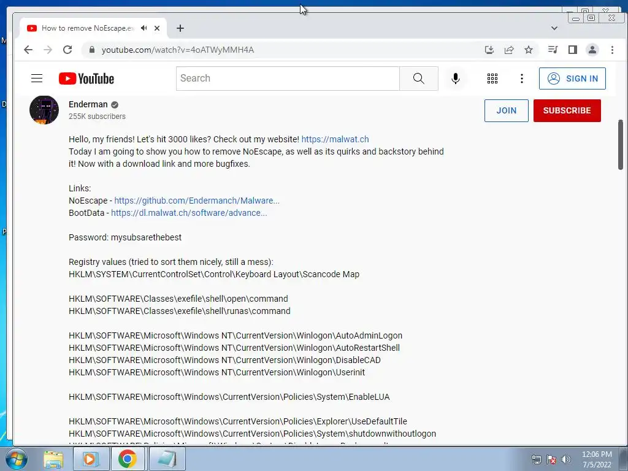628x471 pixels.
Task: Open the Chrome profile avatar
Action: 592,50
